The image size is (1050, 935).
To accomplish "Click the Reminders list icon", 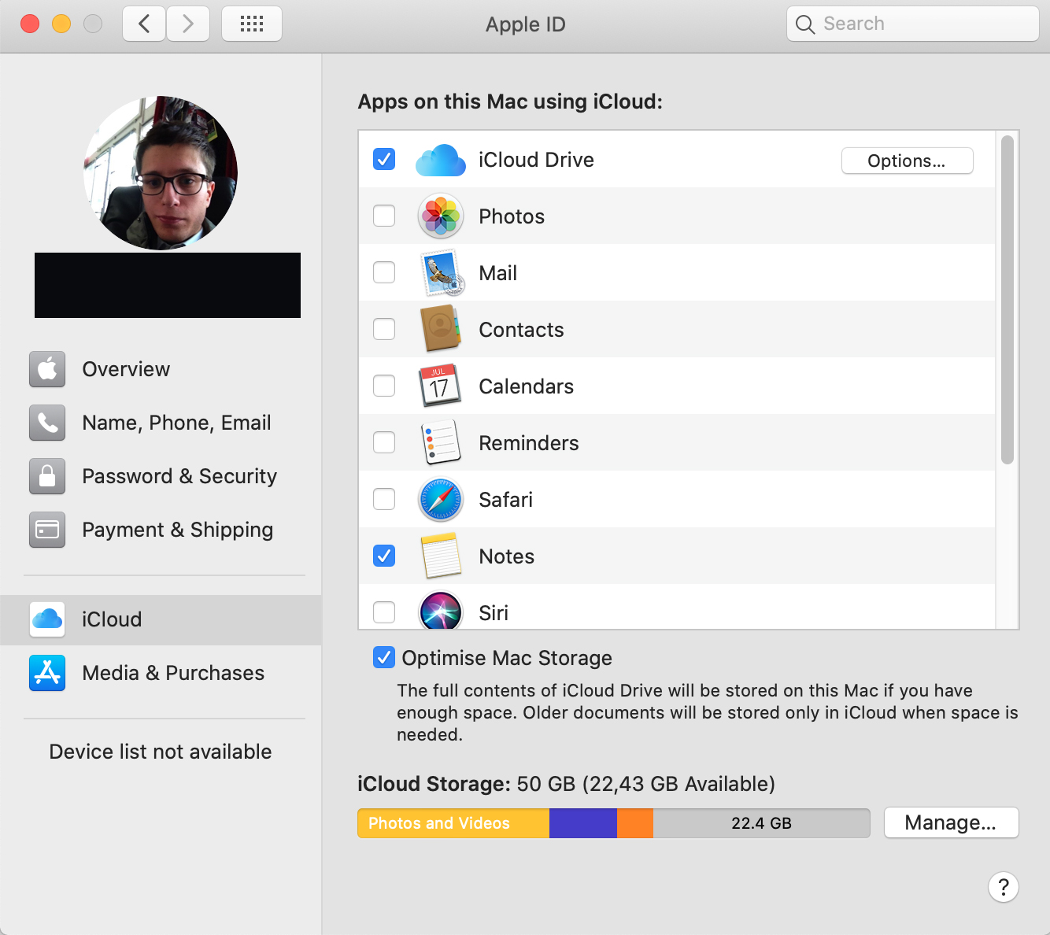I will pos(441,442).
